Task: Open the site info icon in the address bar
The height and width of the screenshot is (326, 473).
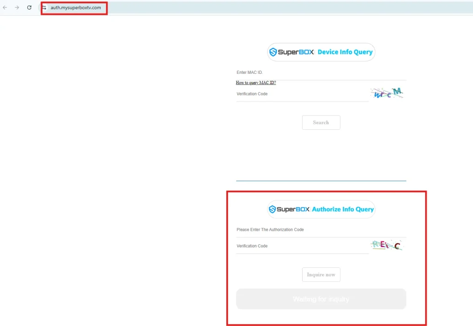Action: (44, 7)
